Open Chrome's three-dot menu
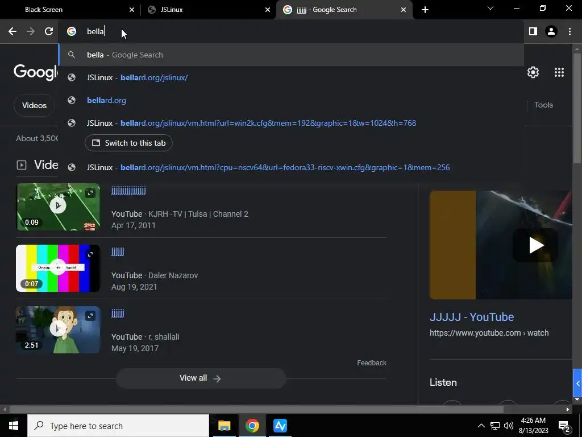Viewport: 582px width, 437px height. [569, 32]
